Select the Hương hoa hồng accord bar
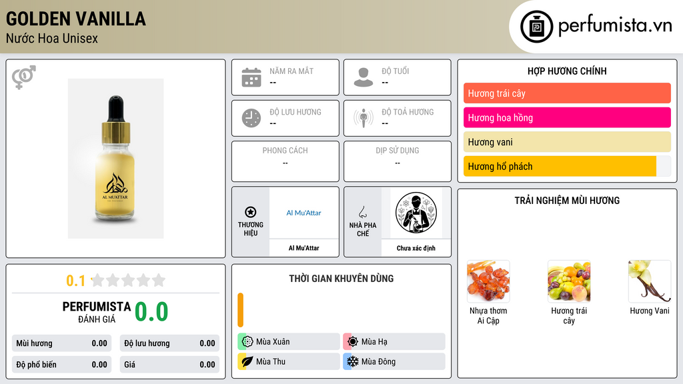Screen dimensions: 683x384 567,117
